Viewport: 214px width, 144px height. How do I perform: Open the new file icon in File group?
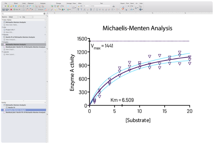click(4, 6)
